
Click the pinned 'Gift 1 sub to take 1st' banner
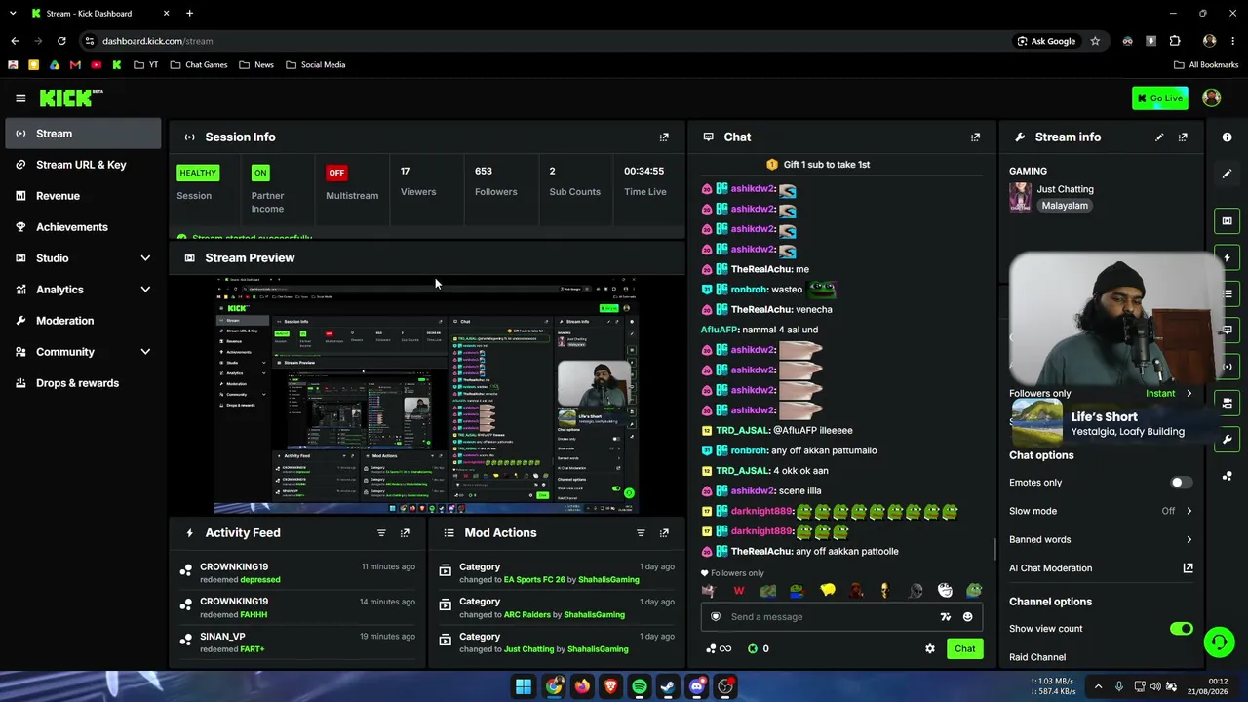pos(817,165)
